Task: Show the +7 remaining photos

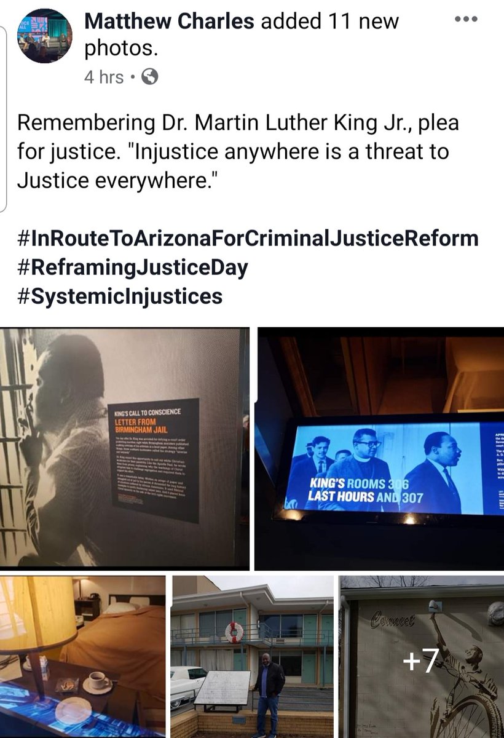Action: click(x=422, y=656)
